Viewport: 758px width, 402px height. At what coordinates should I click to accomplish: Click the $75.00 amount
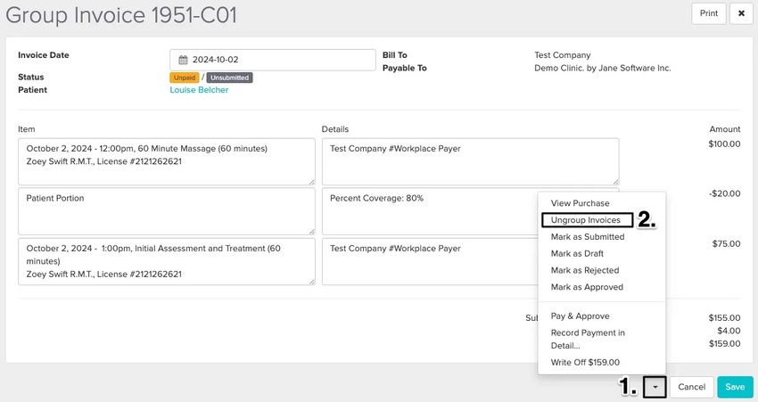click(x=726, y=244)
